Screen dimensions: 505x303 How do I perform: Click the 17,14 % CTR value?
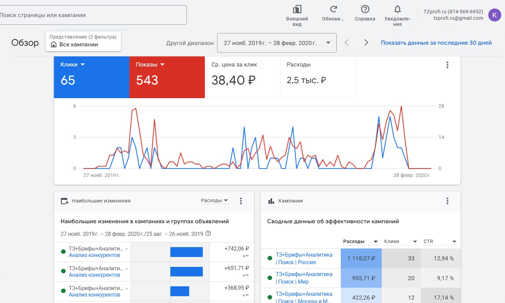pos(444,298)
